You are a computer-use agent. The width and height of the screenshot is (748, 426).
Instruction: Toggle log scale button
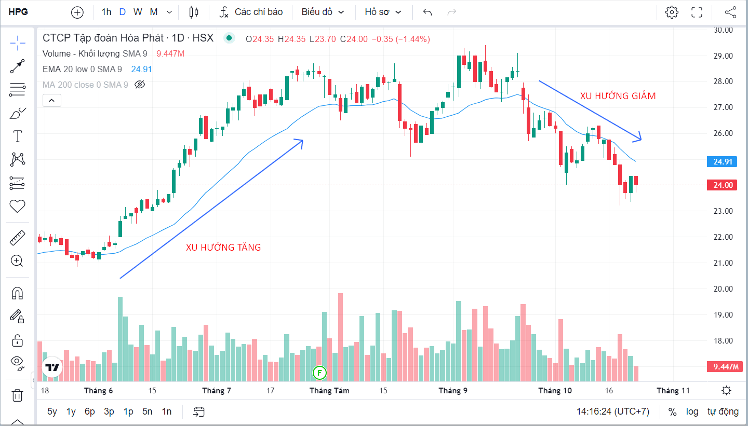(x=692, y=412)
